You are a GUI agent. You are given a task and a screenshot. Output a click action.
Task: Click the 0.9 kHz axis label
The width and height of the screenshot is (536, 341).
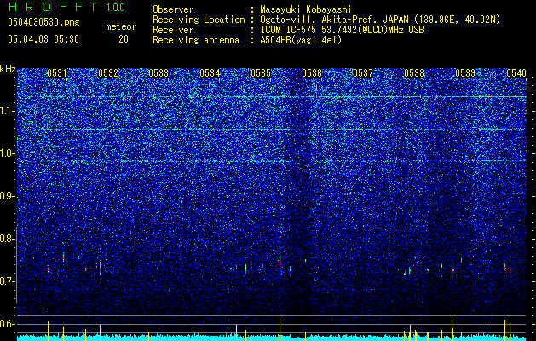[x=6, y=196]
